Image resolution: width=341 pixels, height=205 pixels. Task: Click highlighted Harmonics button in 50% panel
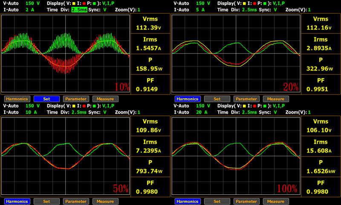pyautogui.click(x=17, y=202)
